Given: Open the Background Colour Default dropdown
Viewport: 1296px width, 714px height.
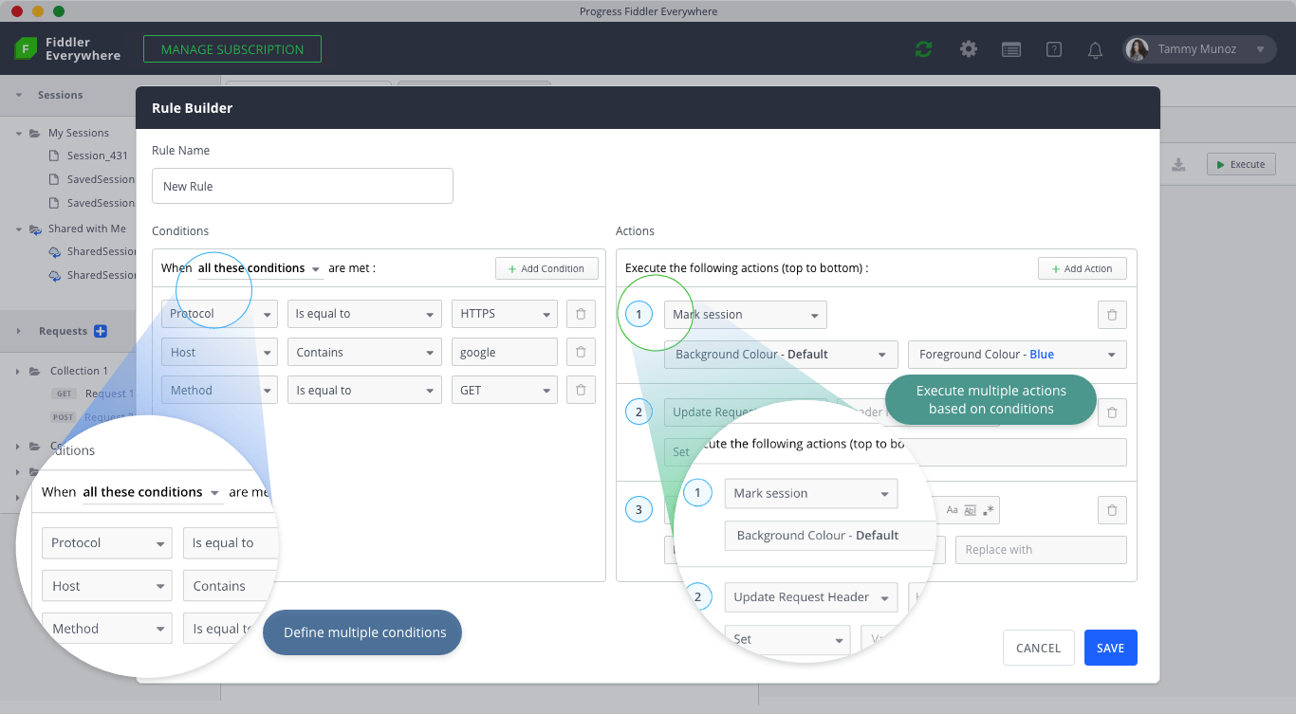Looking at the screenshot, I should pos(781,355).
